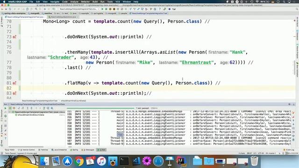The image size is (299, 168).
Task: Run the current configuration with the green play button
Action: [102, 9]
